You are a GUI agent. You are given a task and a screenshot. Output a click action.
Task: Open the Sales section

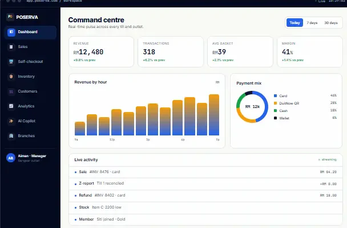(x=30, y=47)
